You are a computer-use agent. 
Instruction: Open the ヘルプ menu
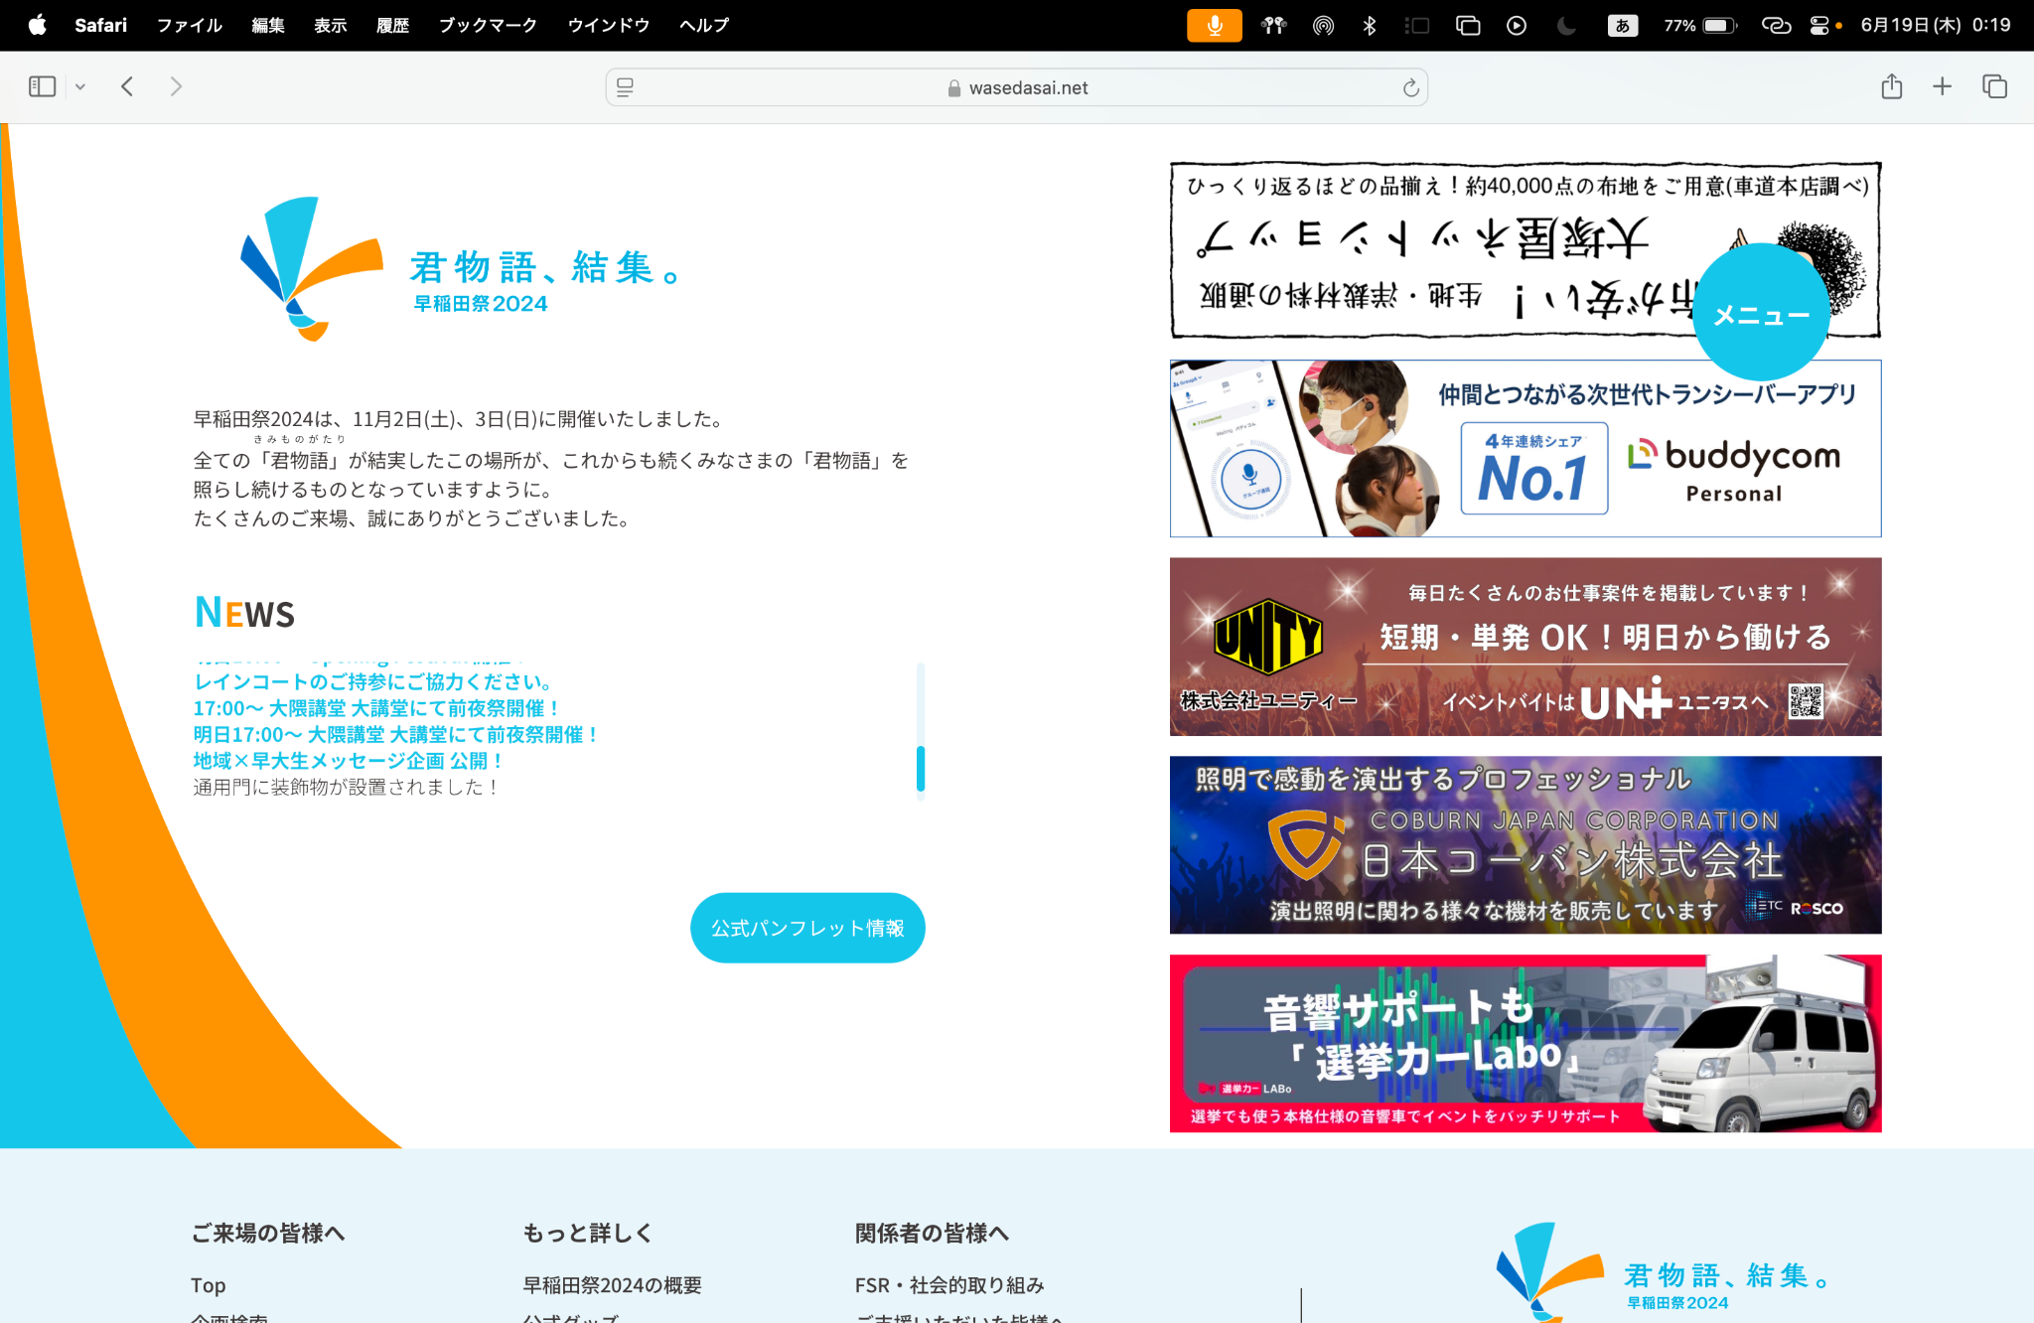(704, 25)
